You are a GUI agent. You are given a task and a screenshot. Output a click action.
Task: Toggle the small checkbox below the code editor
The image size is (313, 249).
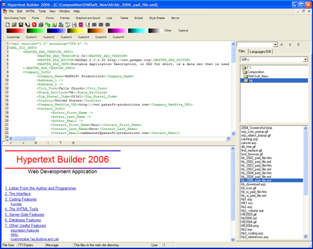pos(4,143)
